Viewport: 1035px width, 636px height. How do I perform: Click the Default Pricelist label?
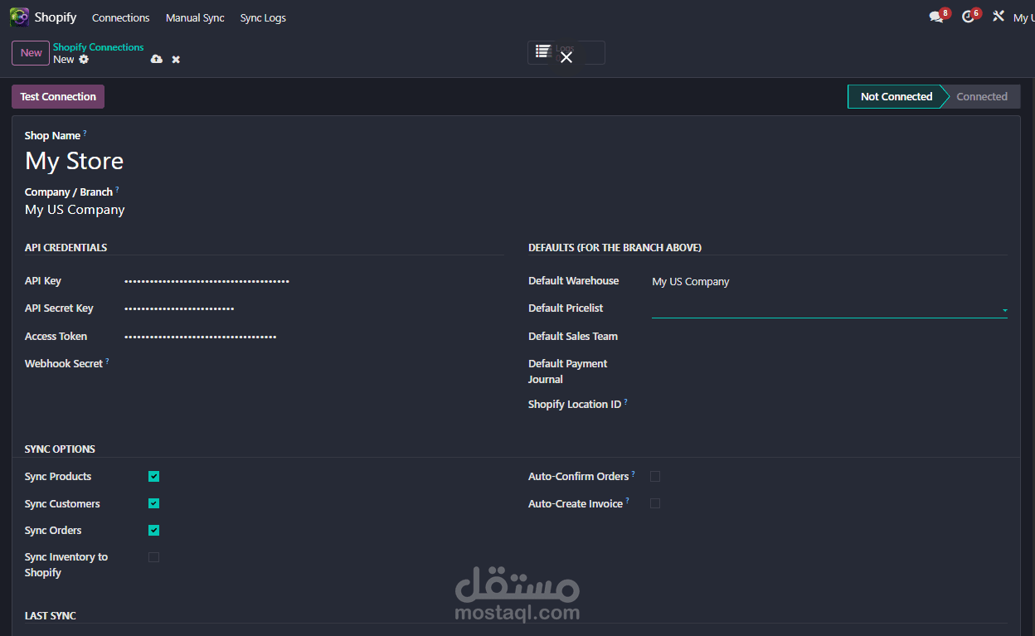tap(566, 308)
